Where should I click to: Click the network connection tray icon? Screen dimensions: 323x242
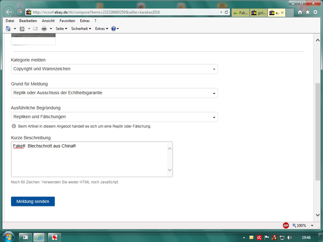(x=282, y=238)
